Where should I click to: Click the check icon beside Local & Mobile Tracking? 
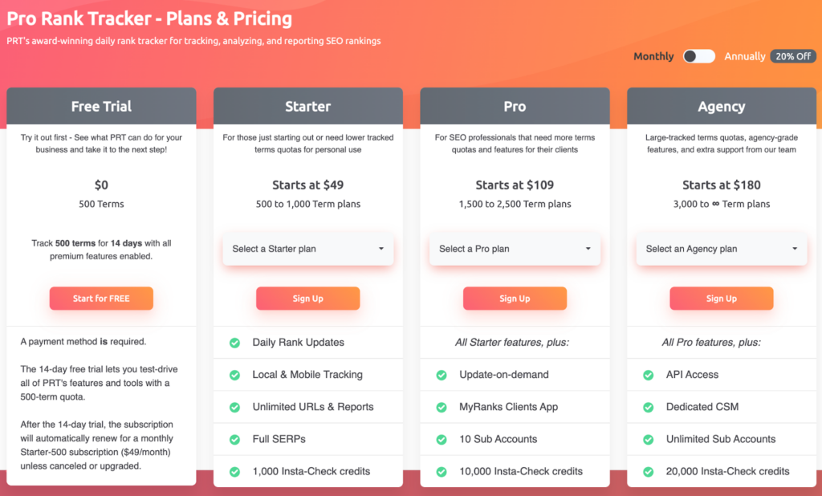pyautogui.click(x=235, y=375)
